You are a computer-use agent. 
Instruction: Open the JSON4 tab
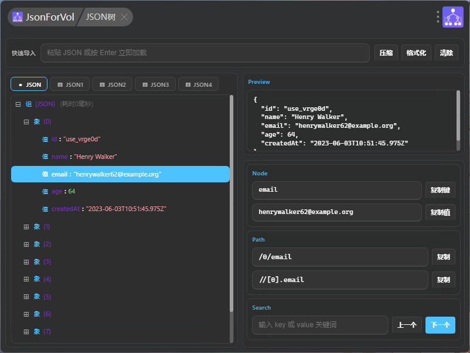pos(198,84)
